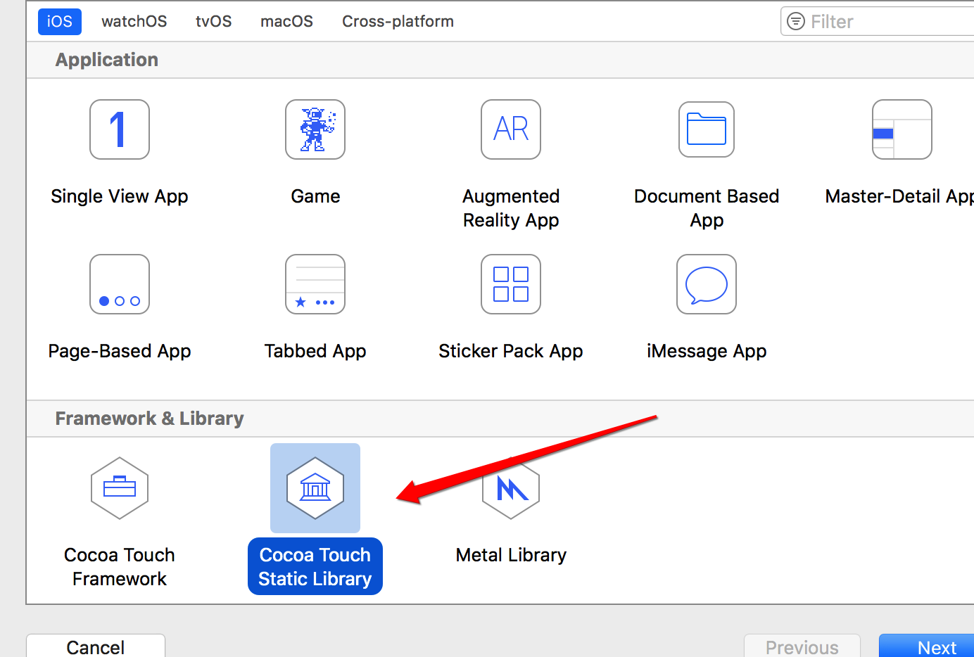Click the Cocoa Touch Static Library label
Viewport: 974px width, 657px height.
coord(315,567)
